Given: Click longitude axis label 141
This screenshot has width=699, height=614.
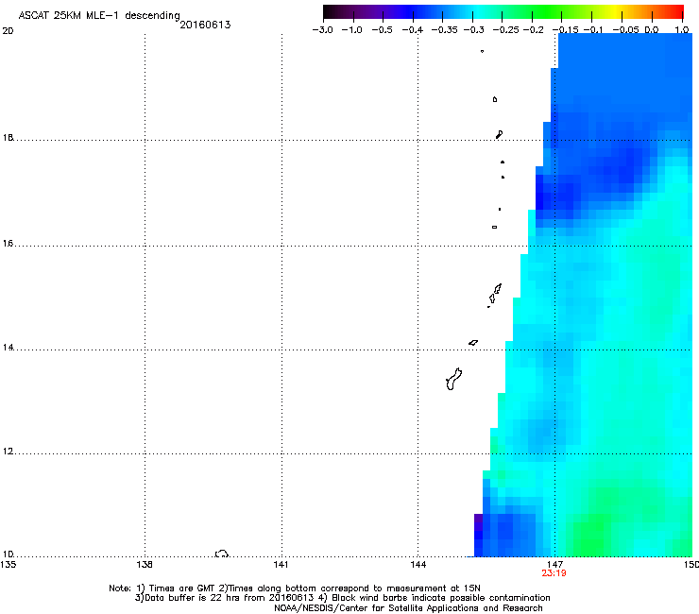Looking at the screenshot, I should (281, 565).
